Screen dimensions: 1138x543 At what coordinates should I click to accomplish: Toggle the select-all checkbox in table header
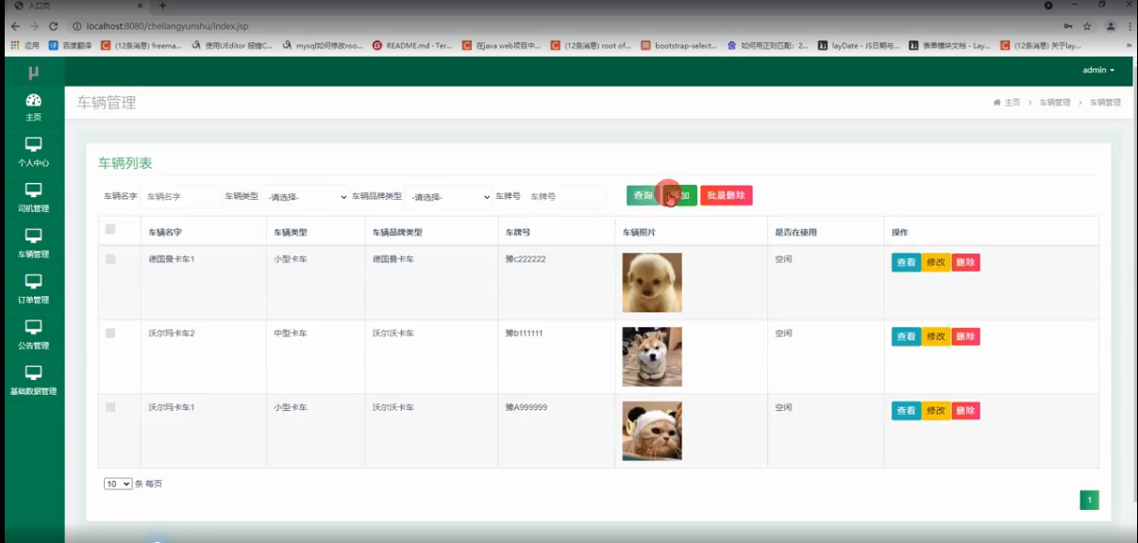110,229
